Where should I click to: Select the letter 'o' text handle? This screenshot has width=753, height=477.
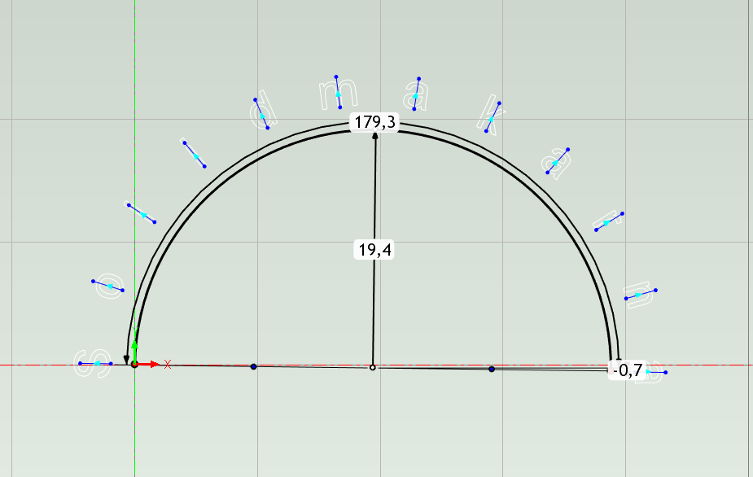[108, 286]
